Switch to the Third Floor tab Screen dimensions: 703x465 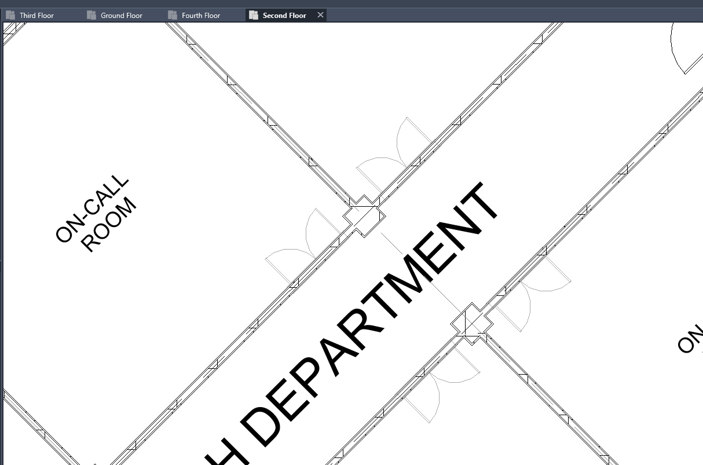click(36, 14)
